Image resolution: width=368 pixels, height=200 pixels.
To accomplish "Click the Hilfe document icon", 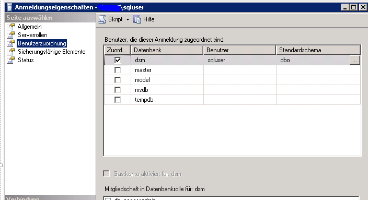I will (137, 19).
